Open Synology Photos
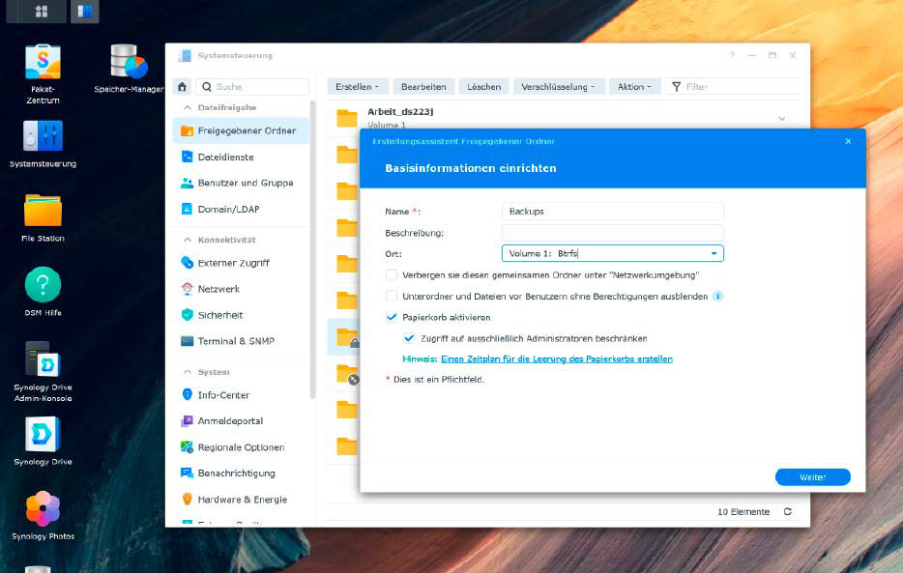Image resolution: width=903 pixels, height=573 pixels. pyautogui.click(x=42, y=507)
